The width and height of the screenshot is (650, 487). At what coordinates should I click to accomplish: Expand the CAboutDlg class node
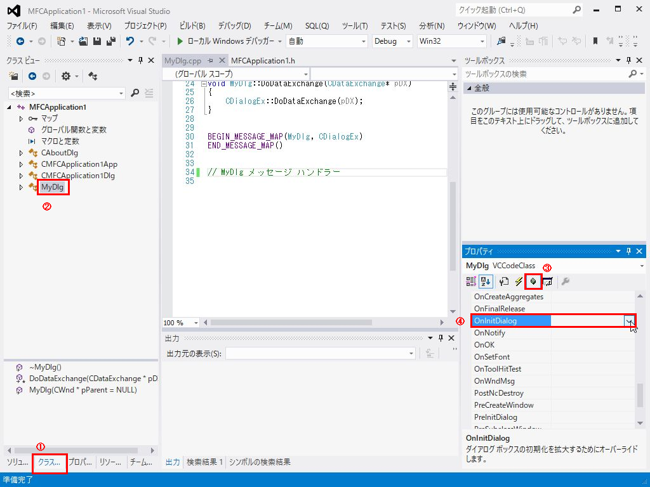(21, 153)
